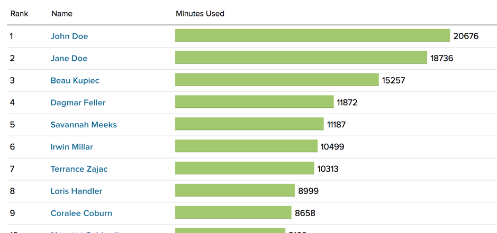
Task: Click the Minutes Used column header
Action: [x=200, y=13]
